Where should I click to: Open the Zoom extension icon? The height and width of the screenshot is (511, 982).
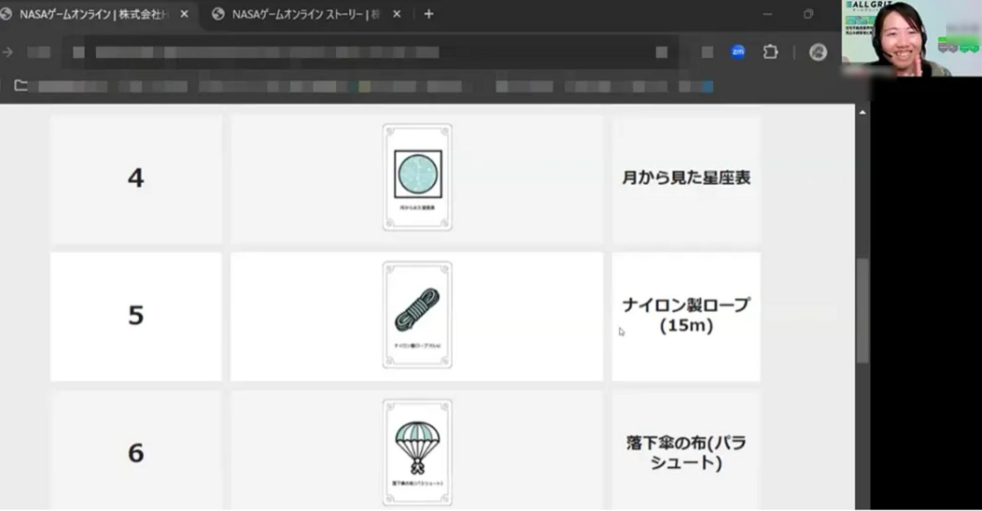coord(738,52)
